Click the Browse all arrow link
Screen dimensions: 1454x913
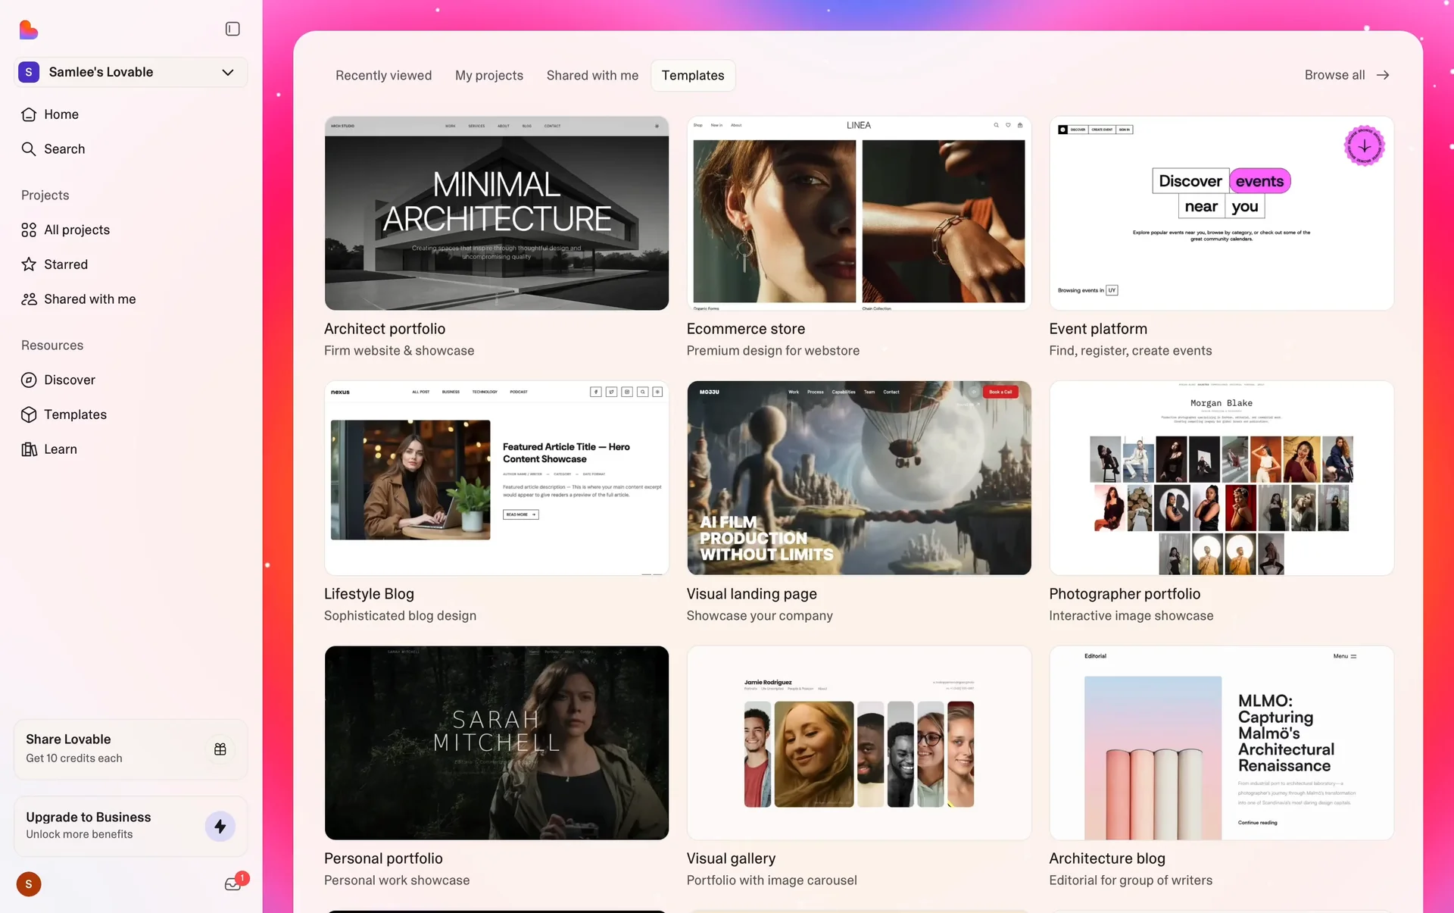coord(1346,75)
